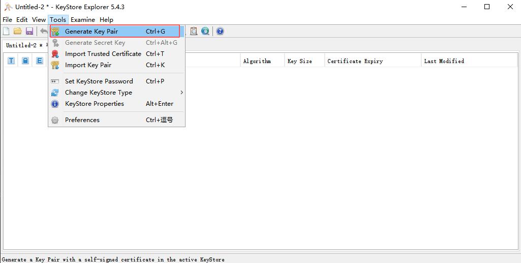Click the Examine clipboard toolbar icon
This screenshot has width=521, height=263.
point(194,31)
